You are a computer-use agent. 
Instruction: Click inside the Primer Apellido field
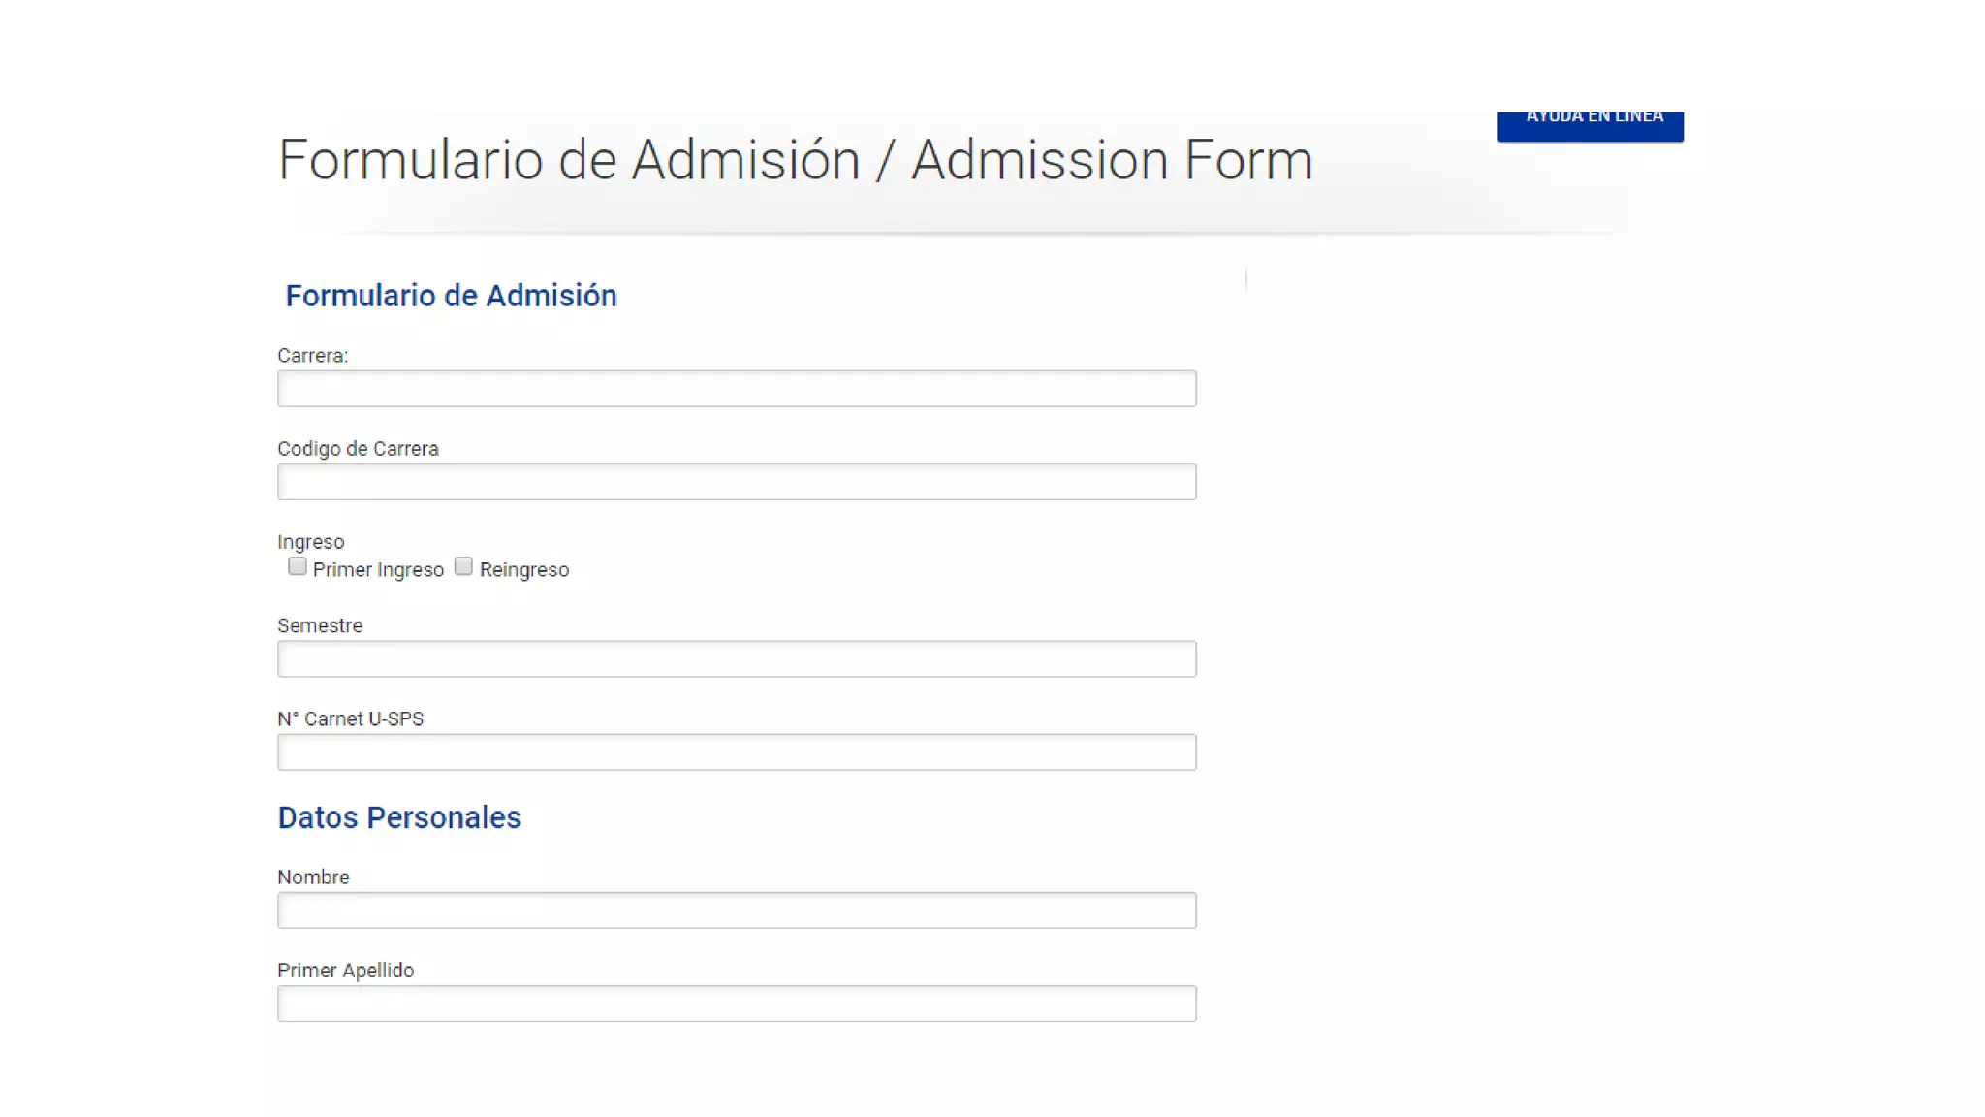click(x=737, y=1004)
